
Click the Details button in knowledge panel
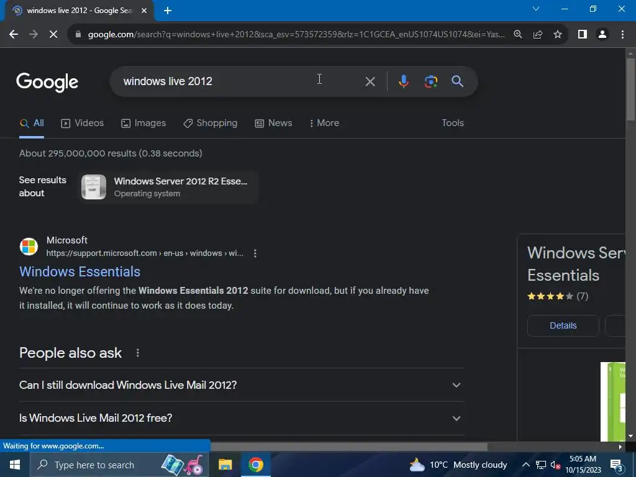[563, 325]
